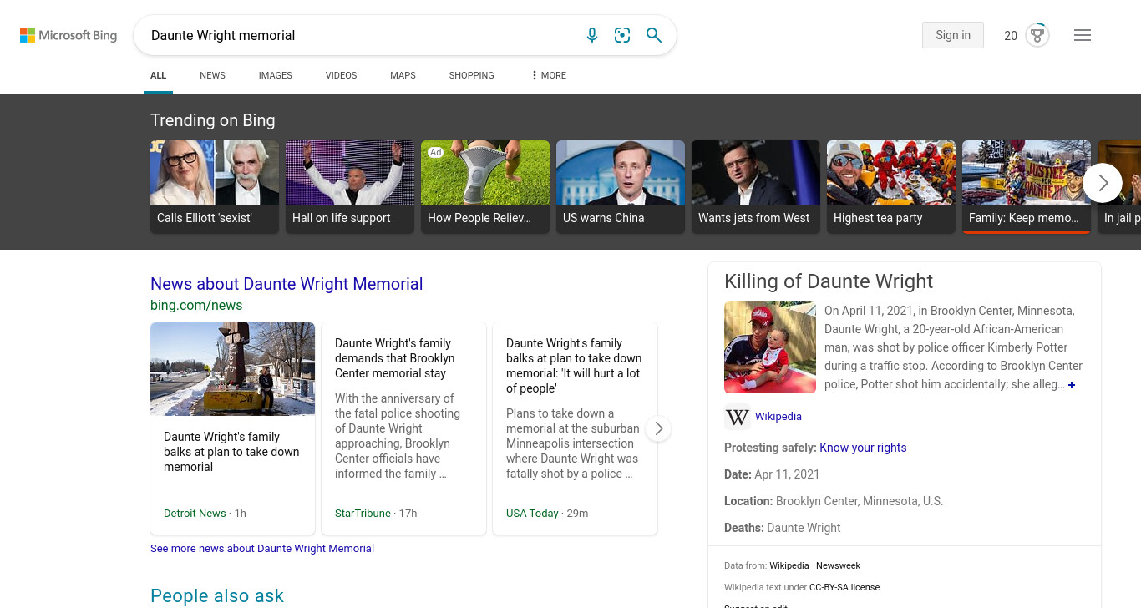Open the Rewards trophy icon

coord(1037,35)
